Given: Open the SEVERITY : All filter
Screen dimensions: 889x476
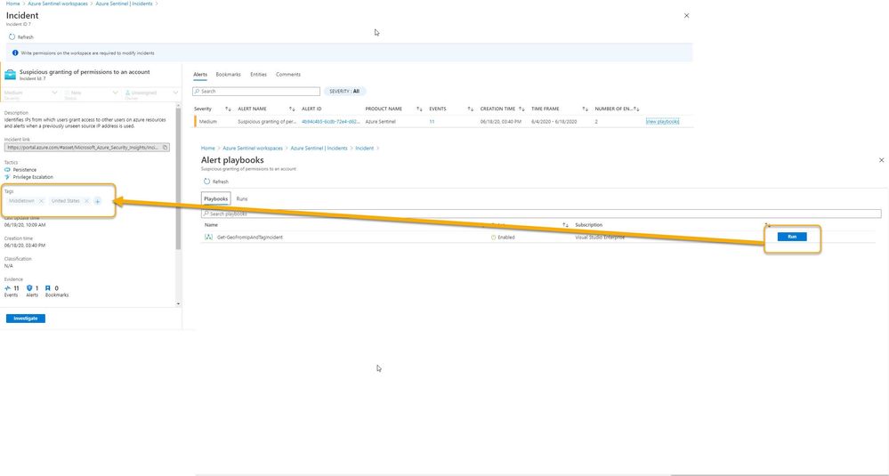Looking at the screenshot, I should click(344, 92).
